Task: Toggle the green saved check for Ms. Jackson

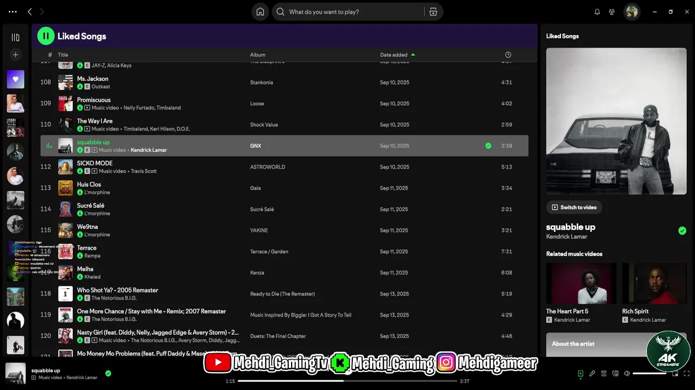Action: [x=80, y=87]
